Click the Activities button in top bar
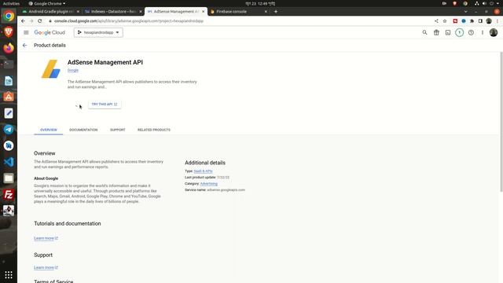Screen dimensions: 503x283 tap(11, 3)
